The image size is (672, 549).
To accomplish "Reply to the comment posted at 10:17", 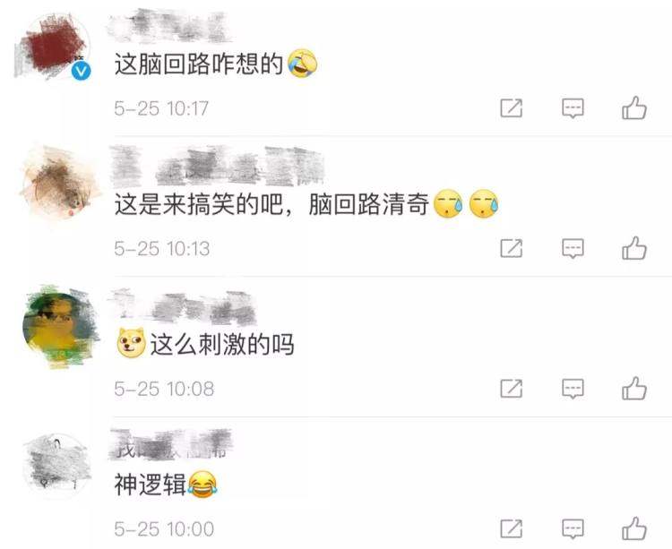I will (x=573, y=108).
